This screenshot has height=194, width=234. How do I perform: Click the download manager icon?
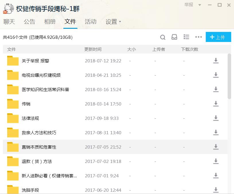tap(174, 37)
